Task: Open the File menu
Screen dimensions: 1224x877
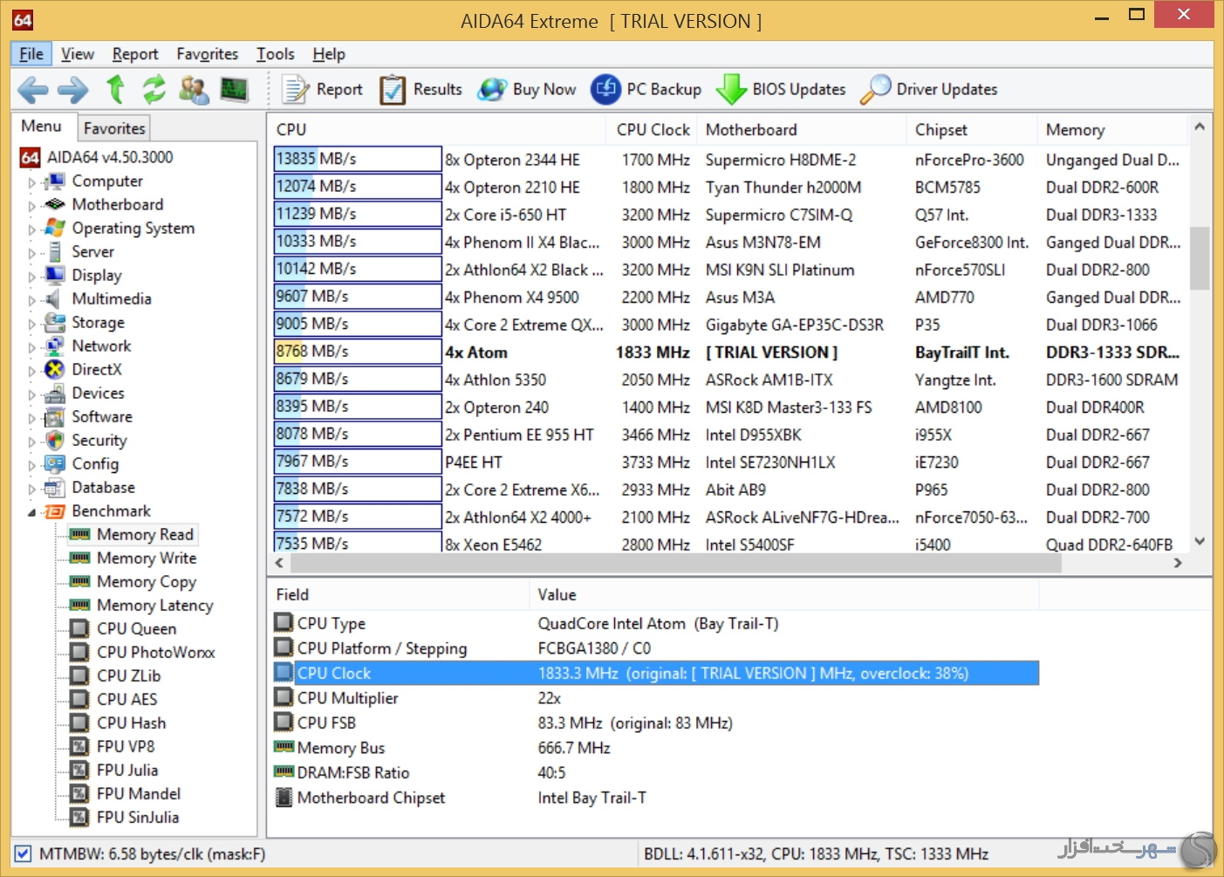Action: [31, 54]
